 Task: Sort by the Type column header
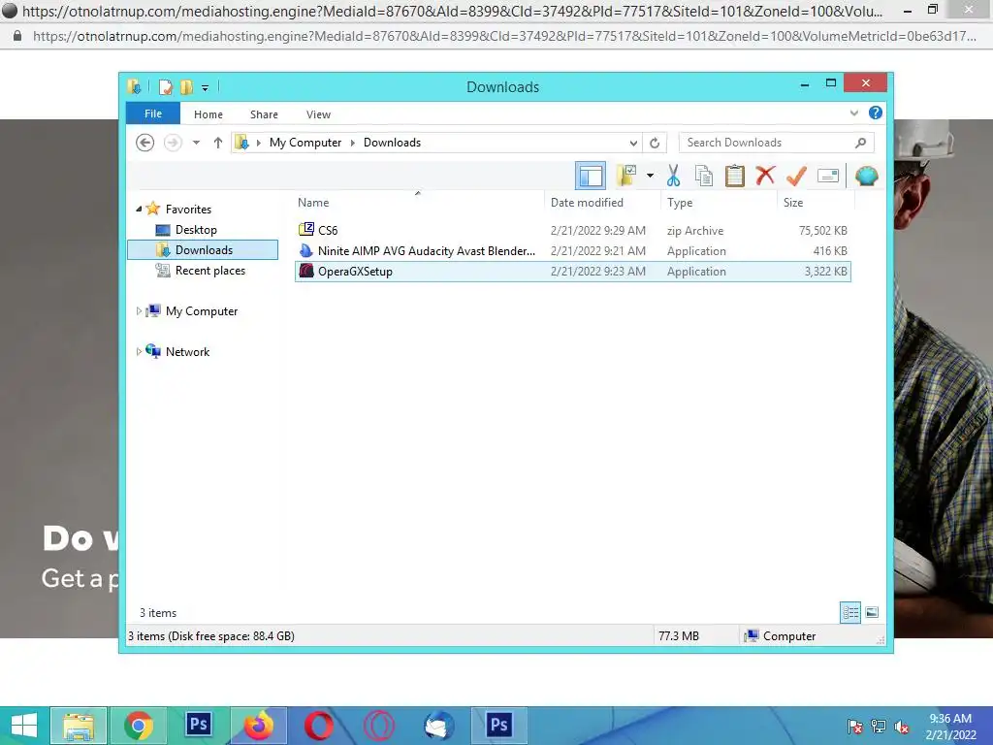[719, 202]
